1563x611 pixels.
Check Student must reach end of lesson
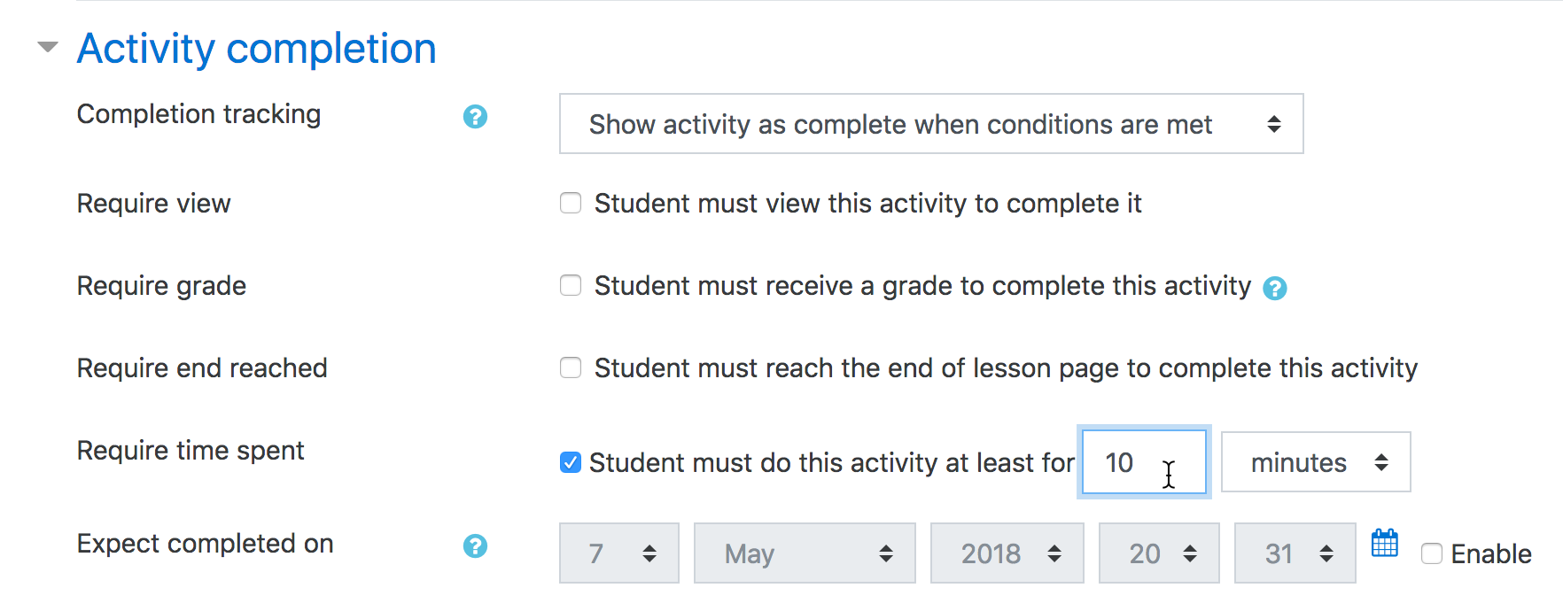[571, 368]
